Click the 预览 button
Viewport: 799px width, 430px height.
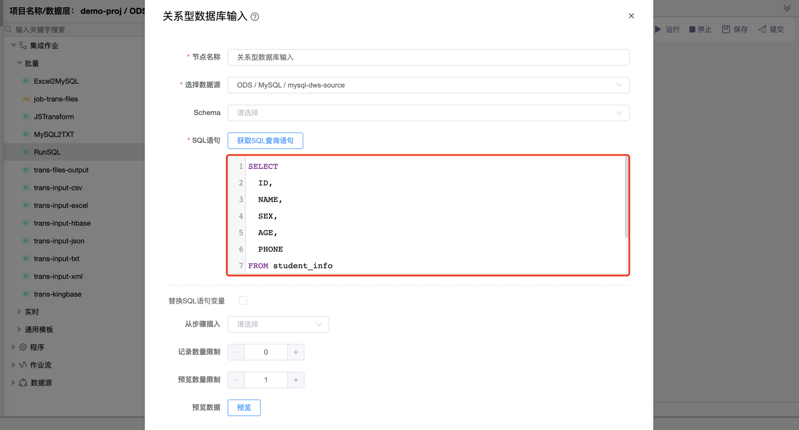click(x=244, y=407)
